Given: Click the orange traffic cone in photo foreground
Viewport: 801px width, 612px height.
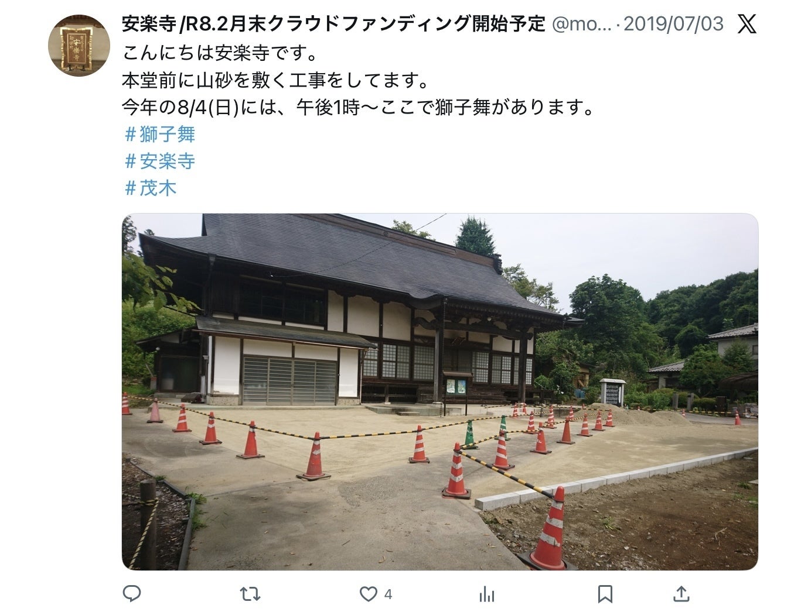Looking at the screenshot, I should tap(548, 529).
